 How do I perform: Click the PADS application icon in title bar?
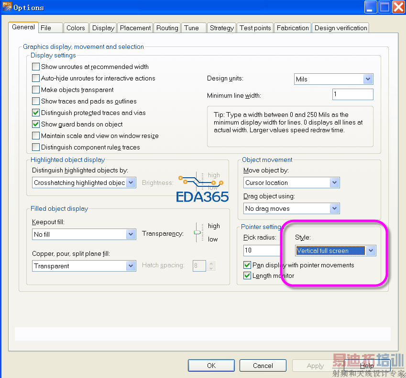7,7
